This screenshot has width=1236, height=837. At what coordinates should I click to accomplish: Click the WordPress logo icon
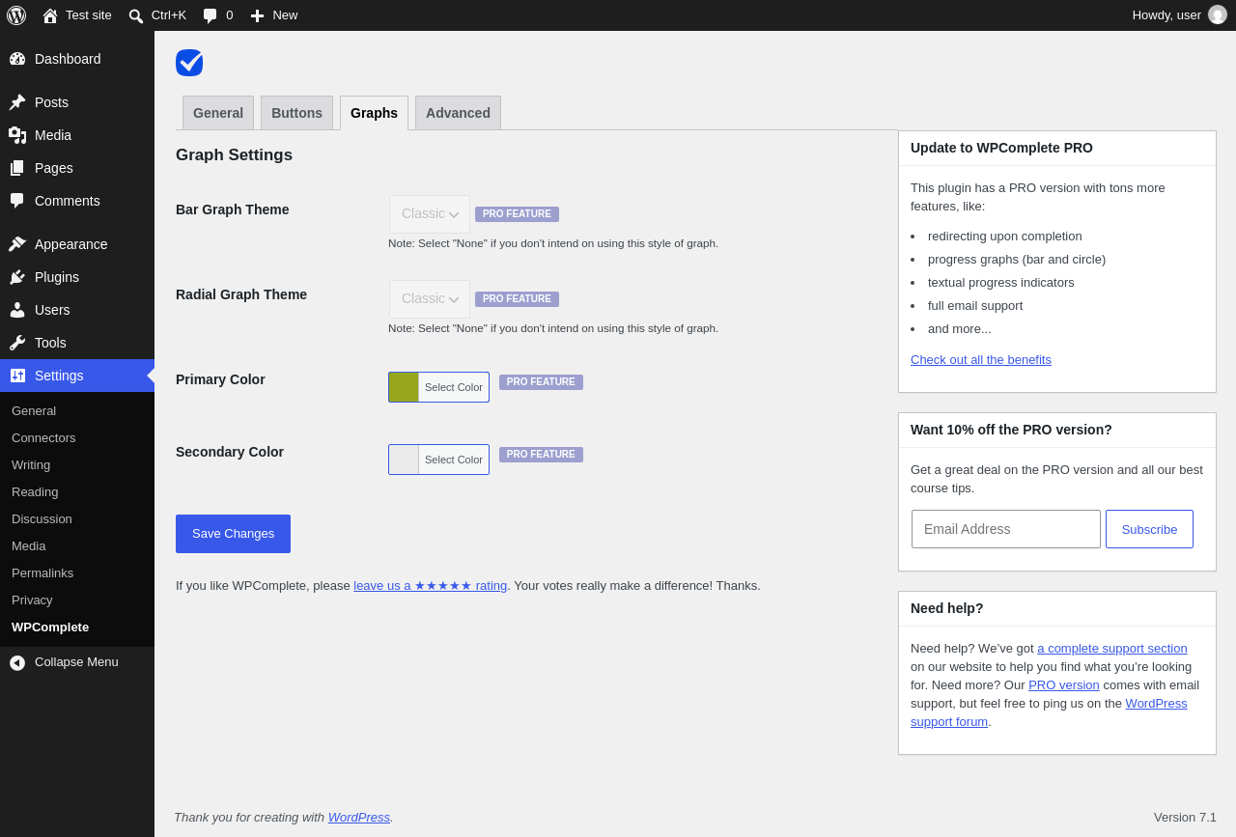point(16,15)
